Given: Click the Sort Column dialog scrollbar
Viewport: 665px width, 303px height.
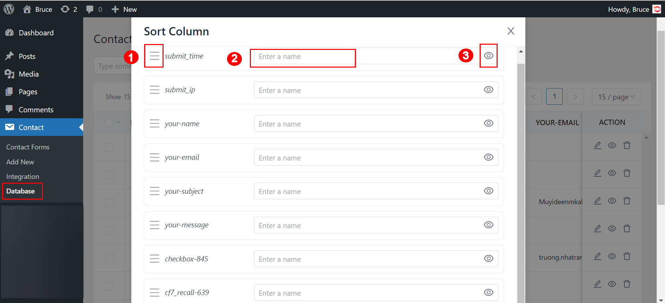Looking at the screenshot, I should (x=521, y=173).
